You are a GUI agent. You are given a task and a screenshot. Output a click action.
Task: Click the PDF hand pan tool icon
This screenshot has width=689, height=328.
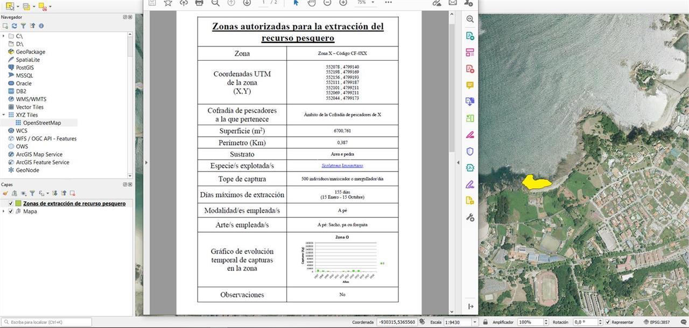pos(311,2)
